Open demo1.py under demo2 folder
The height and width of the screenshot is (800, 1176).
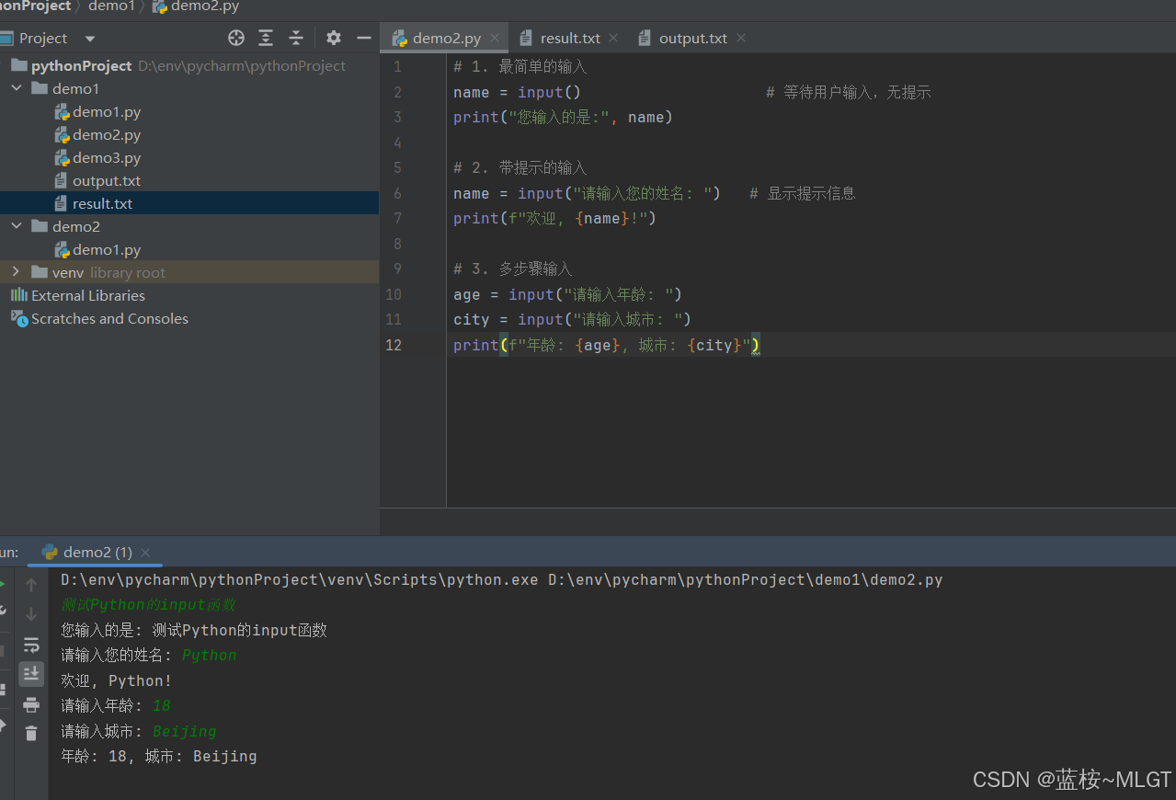(x=107, y=249)
